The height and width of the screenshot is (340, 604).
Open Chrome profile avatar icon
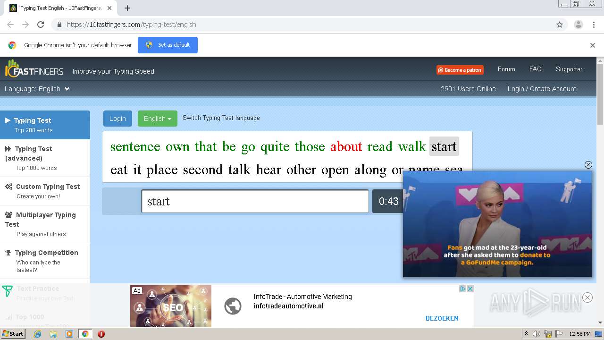coord(578,25)
